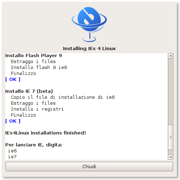The image size is (180, 180).
Task: Click the Installo i registri line
Action: pos(37,109)
